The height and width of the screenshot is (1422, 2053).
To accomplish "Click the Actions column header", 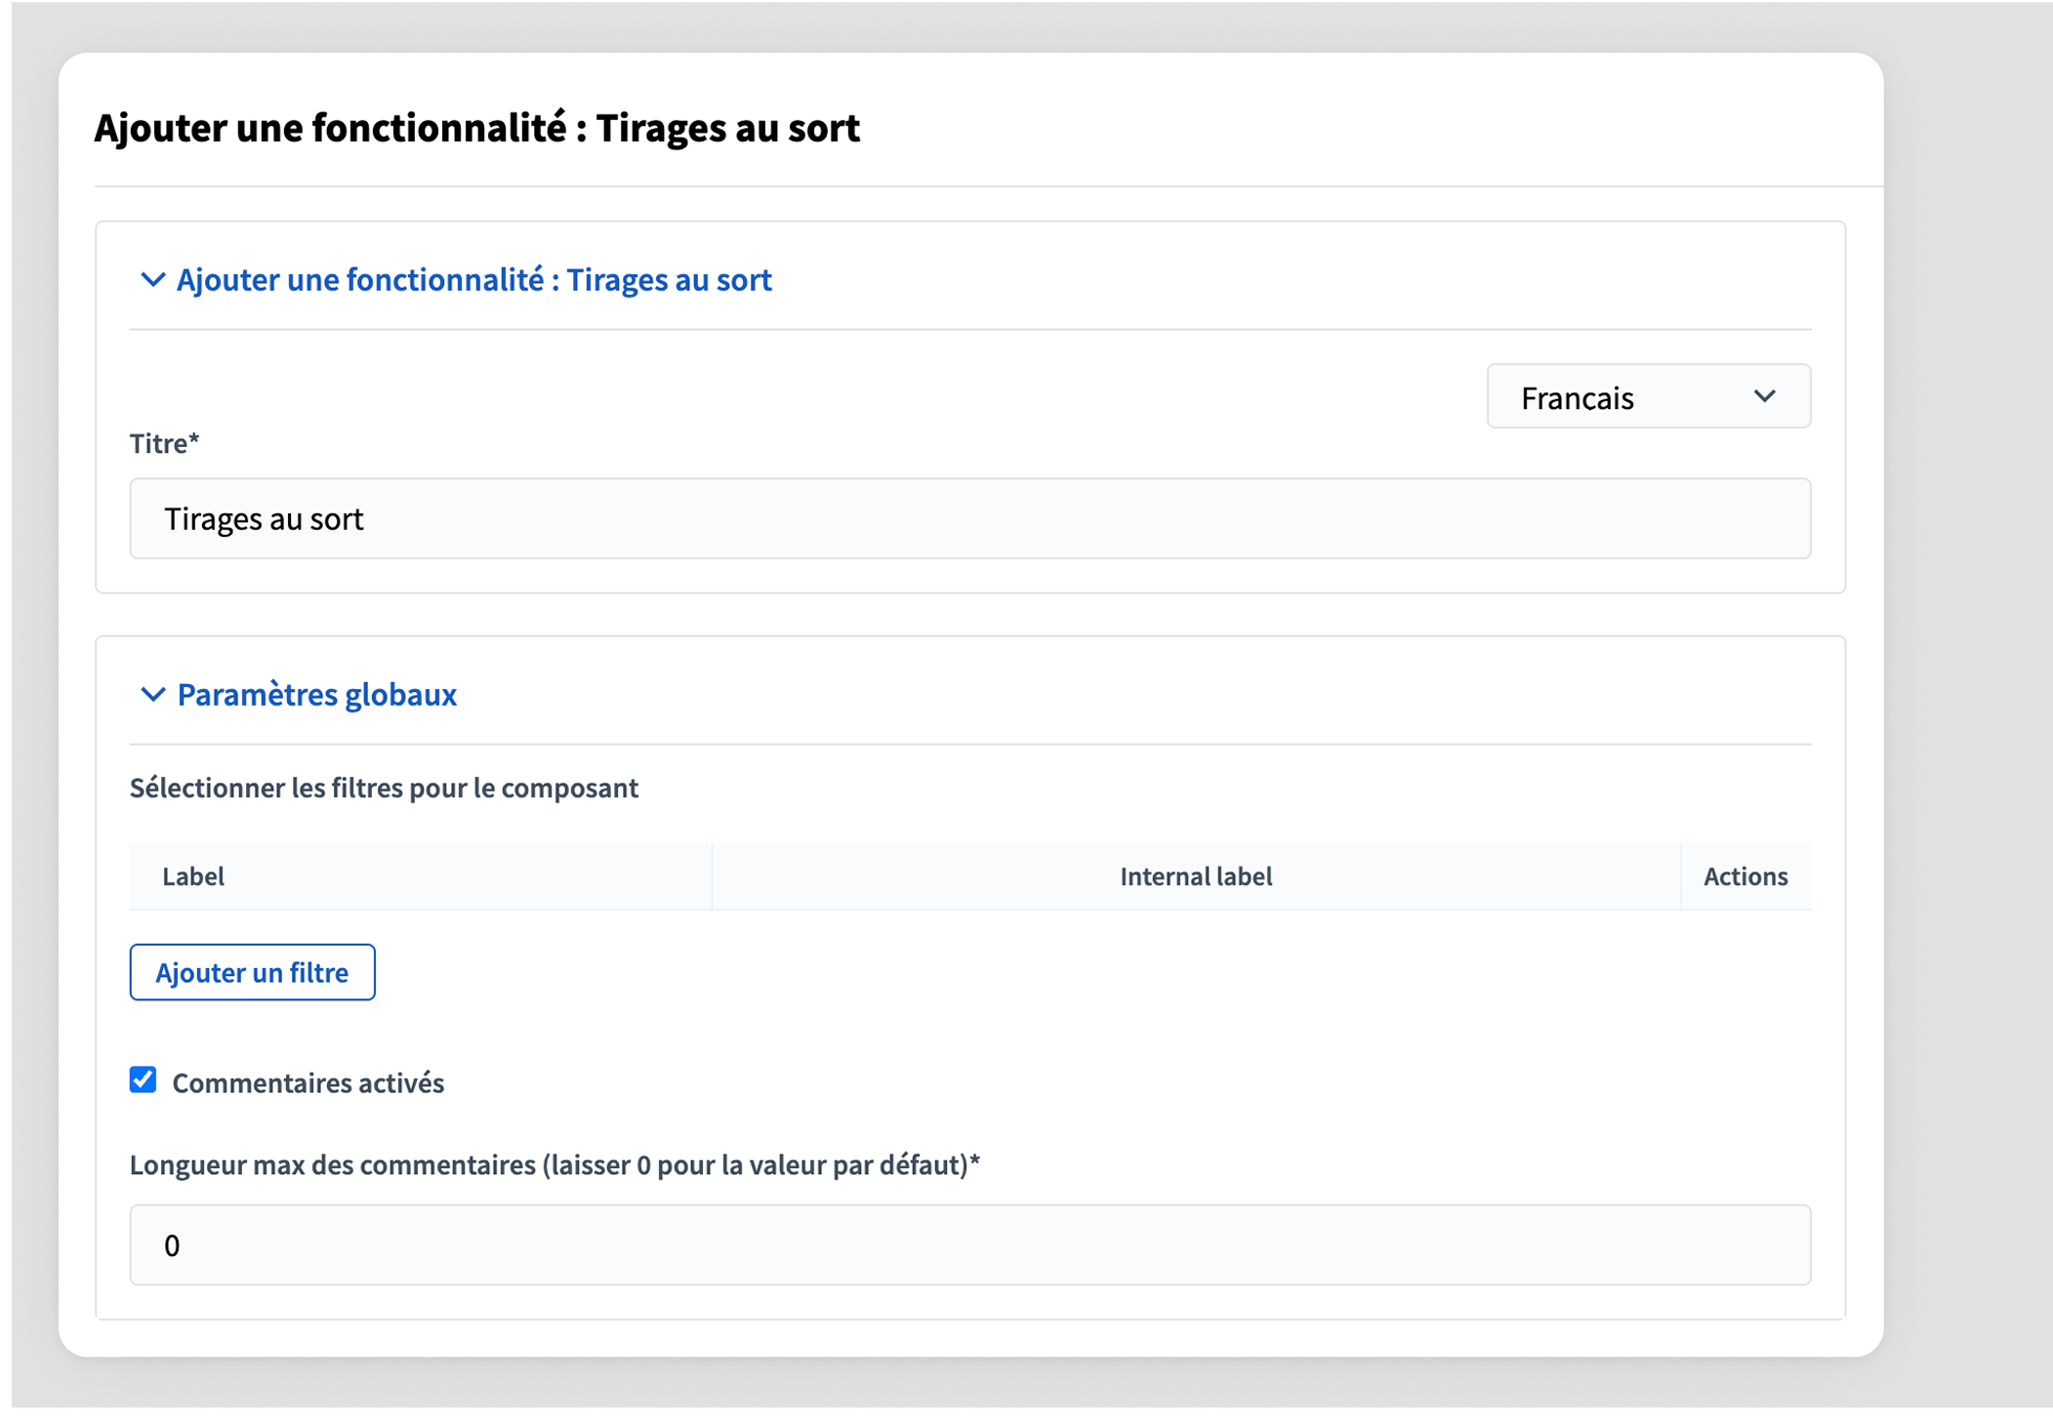I will coord(1745,876).
